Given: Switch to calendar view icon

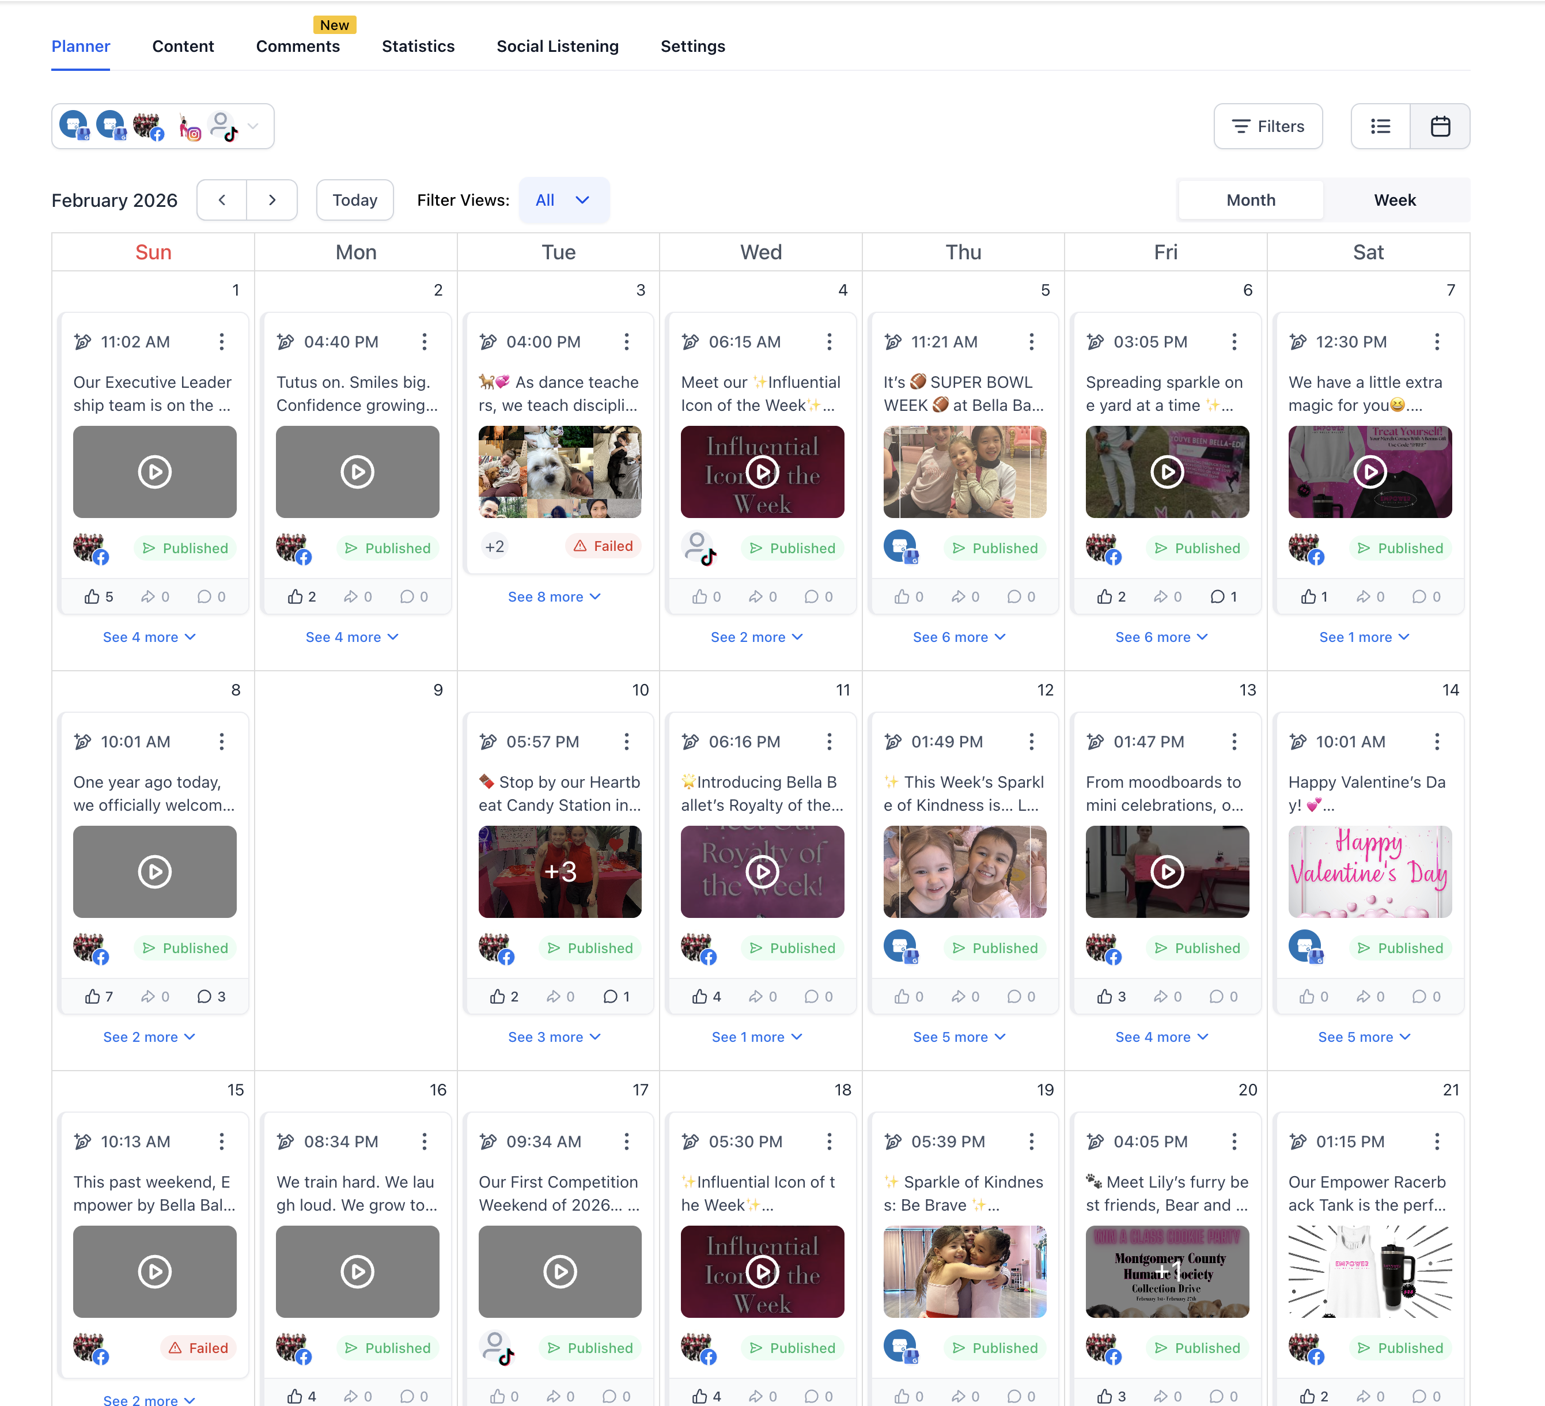Looking at the screenshot, I should coord(1440,127).
